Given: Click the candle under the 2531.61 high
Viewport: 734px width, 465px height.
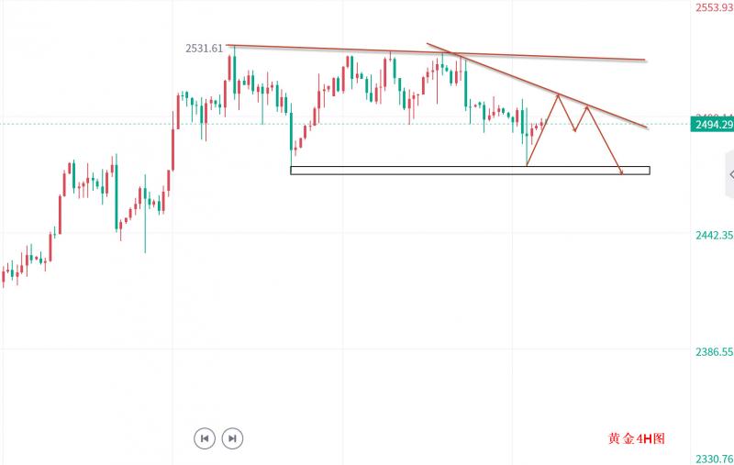Looking at the screenshot, I should (x=234, y=72).
